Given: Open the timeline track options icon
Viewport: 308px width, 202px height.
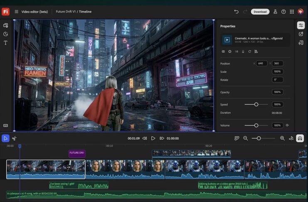Looking at the screenshot, I should tap(237, 138).
